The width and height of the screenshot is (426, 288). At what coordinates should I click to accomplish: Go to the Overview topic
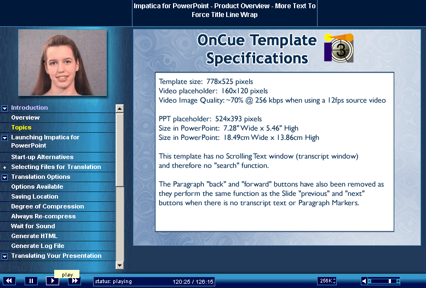[25, 117]
